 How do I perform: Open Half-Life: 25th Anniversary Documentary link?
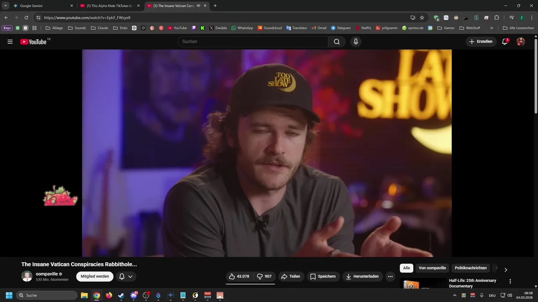point(472,283)
